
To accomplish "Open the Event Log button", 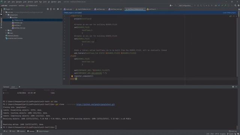I will [232, 131].
